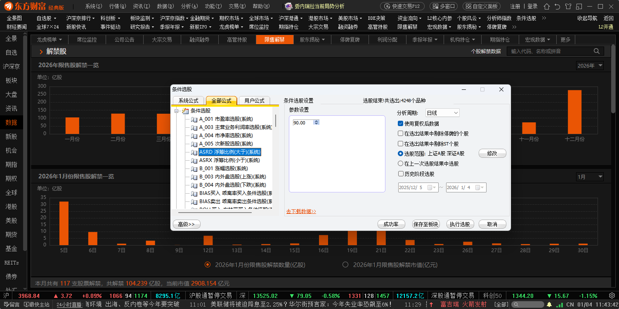Click book icon beside A_001 市盈率选股
This screenshot has height=309, width=619.
194,119
